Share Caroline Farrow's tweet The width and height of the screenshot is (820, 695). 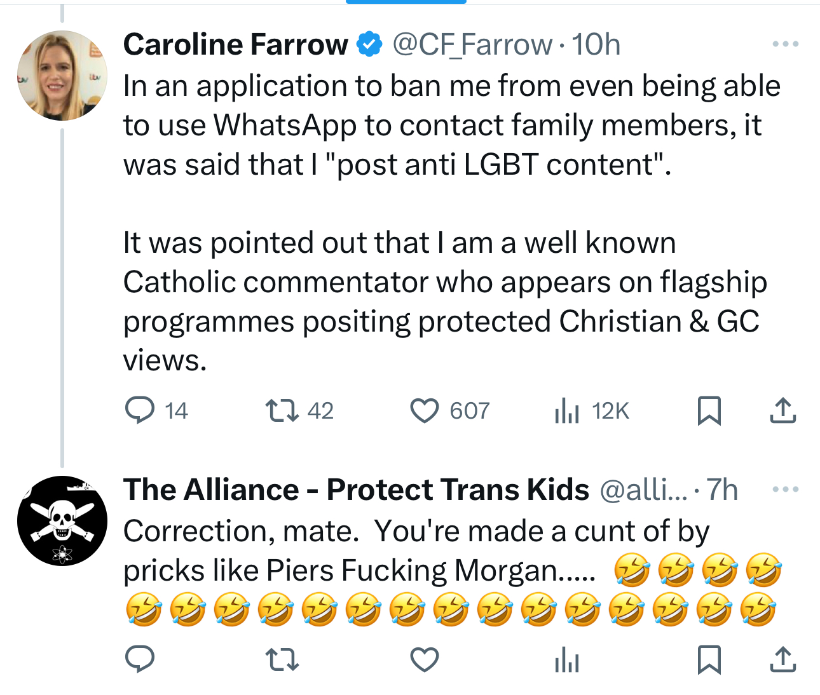[782, 410]
